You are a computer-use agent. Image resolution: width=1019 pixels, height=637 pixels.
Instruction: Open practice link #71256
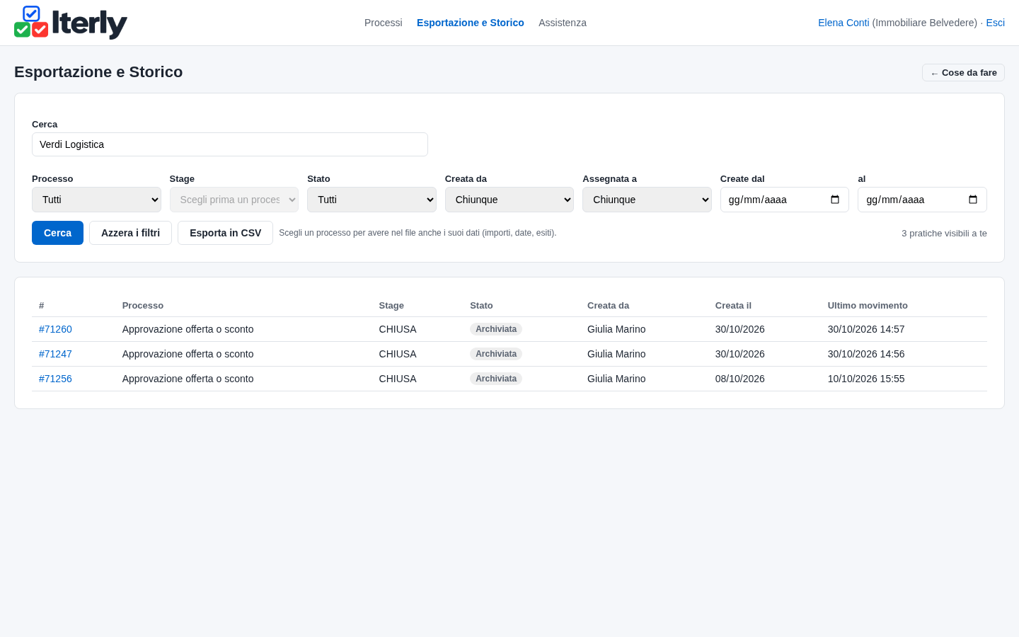pos(55,379)
